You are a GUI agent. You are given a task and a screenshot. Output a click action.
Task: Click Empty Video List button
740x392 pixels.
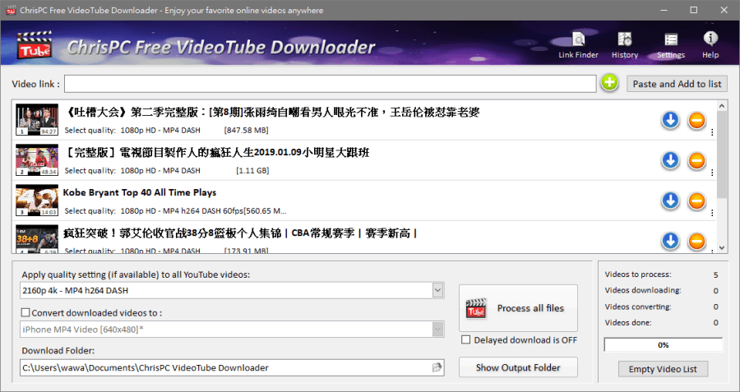pos(663,369)
